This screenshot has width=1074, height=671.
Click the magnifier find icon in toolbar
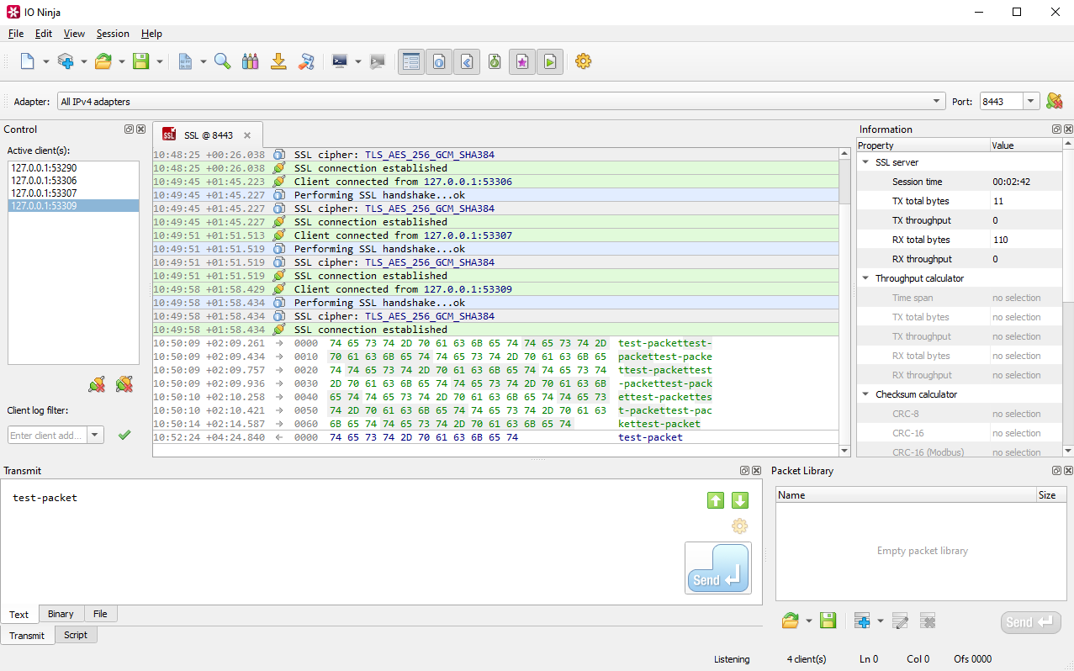pos(222,61)
